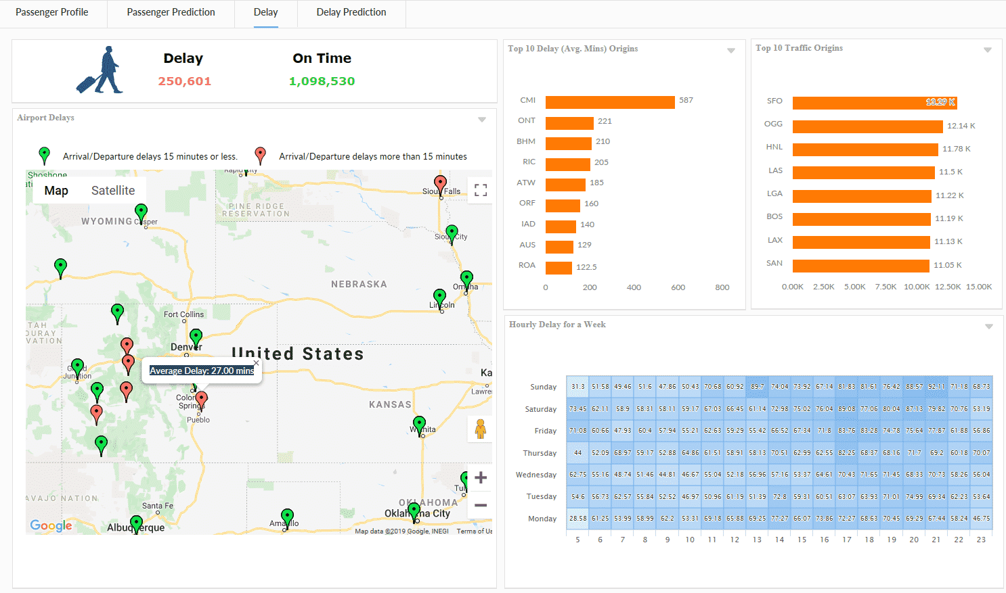The height and width of the screenshot is (593, 1006).
Task: Open Top 10 Delay Origins dropdown
Action: [731, 51]
